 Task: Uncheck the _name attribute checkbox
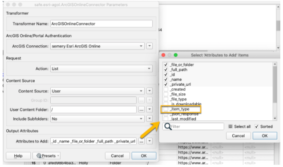(x=166, y=80)
